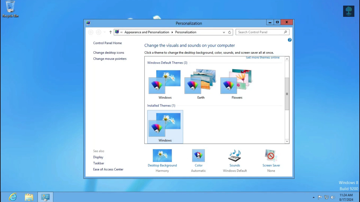Open the Screen Saver settings icon

coord(271,156)
